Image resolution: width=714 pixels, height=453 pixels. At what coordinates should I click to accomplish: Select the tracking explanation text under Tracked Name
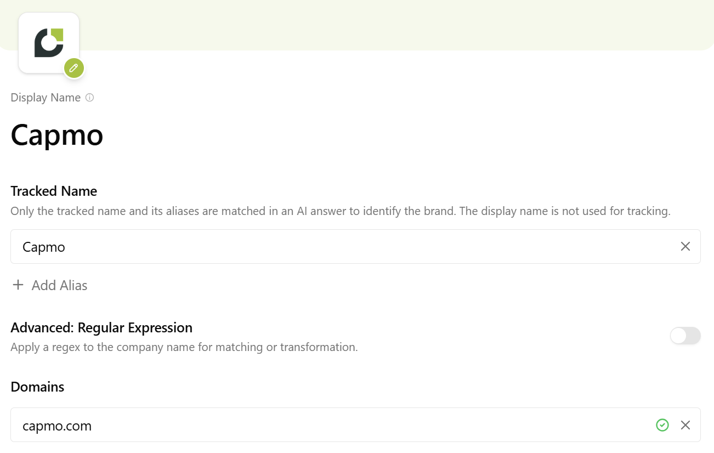pos(340,211)
